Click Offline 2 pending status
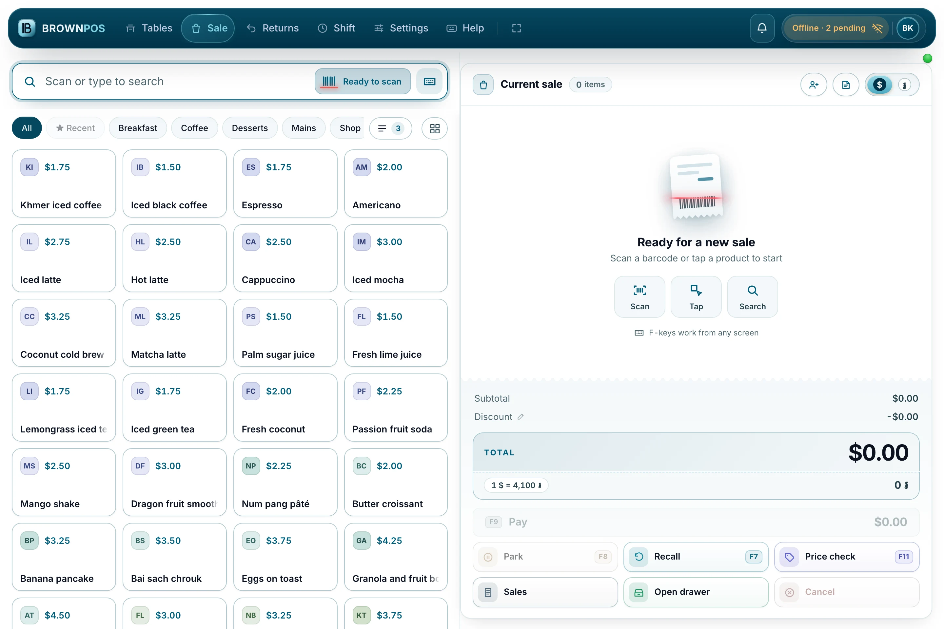Image resolution: width=944 pixels, height=629 pixels. tap(836, 28)
